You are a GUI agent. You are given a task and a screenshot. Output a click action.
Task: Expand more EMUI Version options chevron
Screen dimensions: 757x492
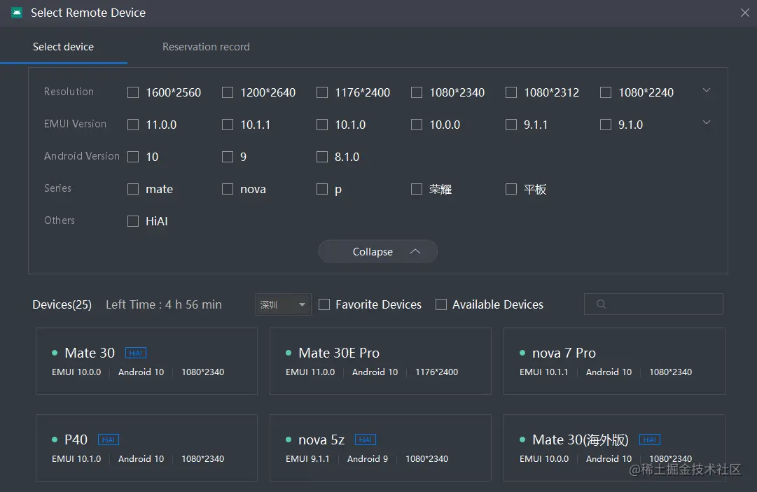[707, 122]
